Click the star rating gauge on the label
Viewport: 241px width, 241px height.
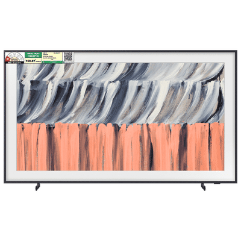(14, 57)
